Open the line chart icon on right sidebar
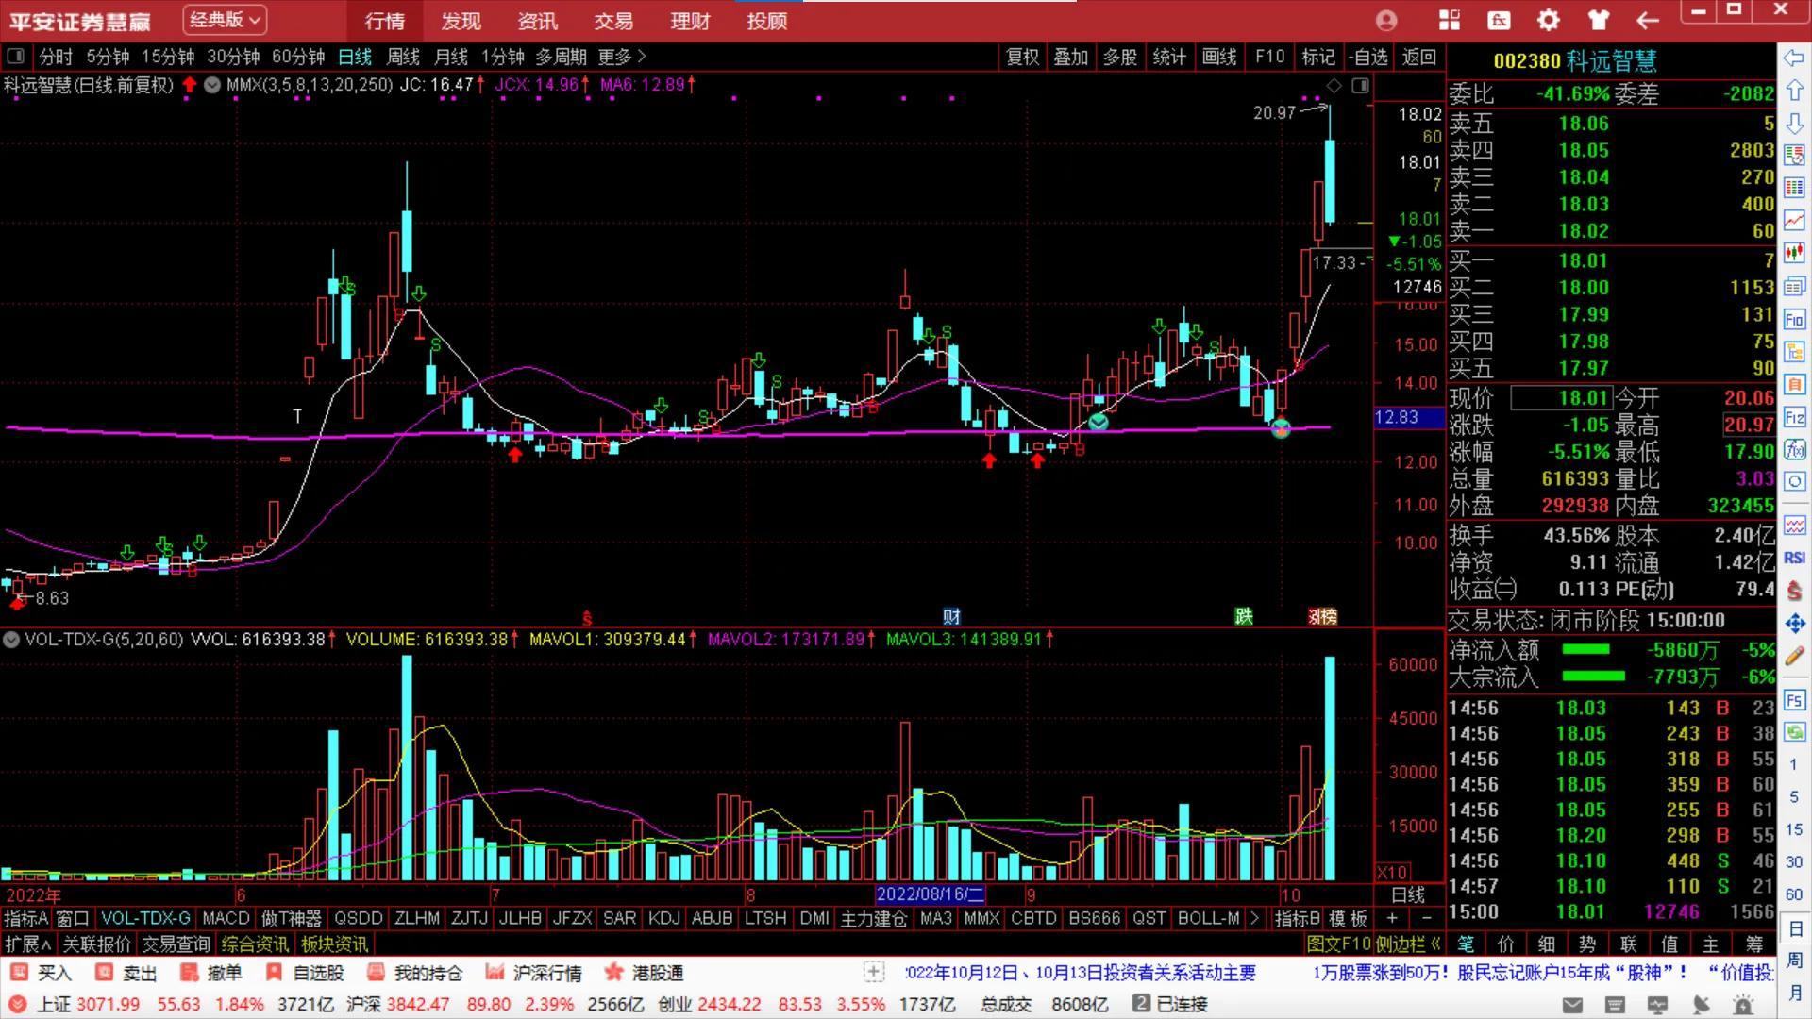The height and width of the screenshot is (1019, 1812). [x=1794, y=221]
